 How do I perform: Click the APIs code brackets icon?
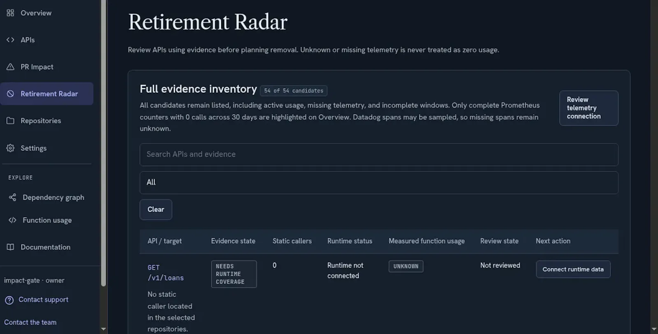[10, 40]
